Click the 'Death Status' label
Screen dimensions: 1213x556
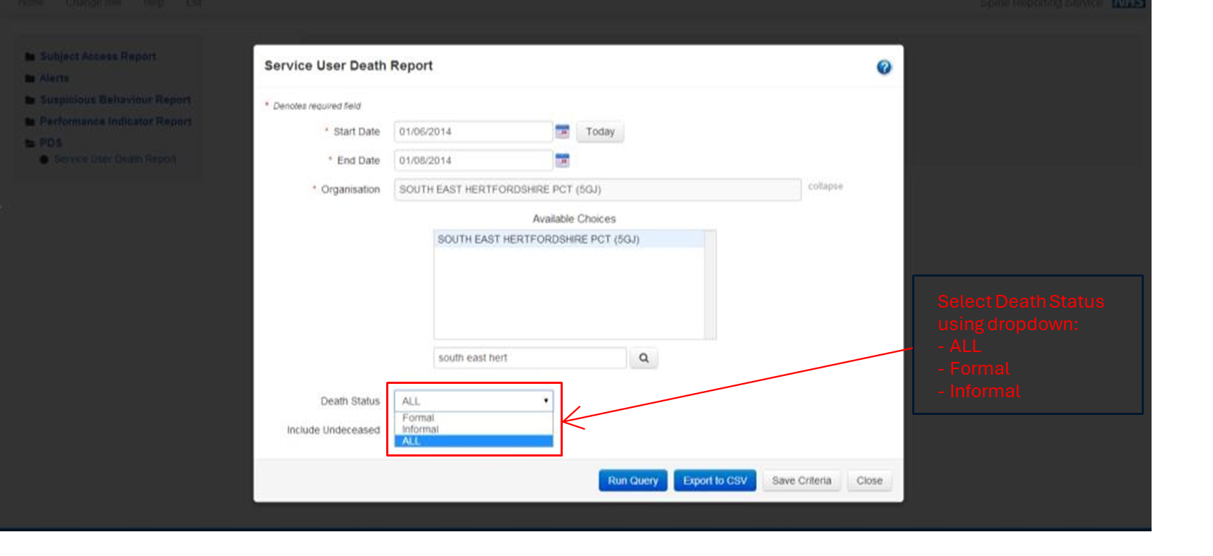350,401
